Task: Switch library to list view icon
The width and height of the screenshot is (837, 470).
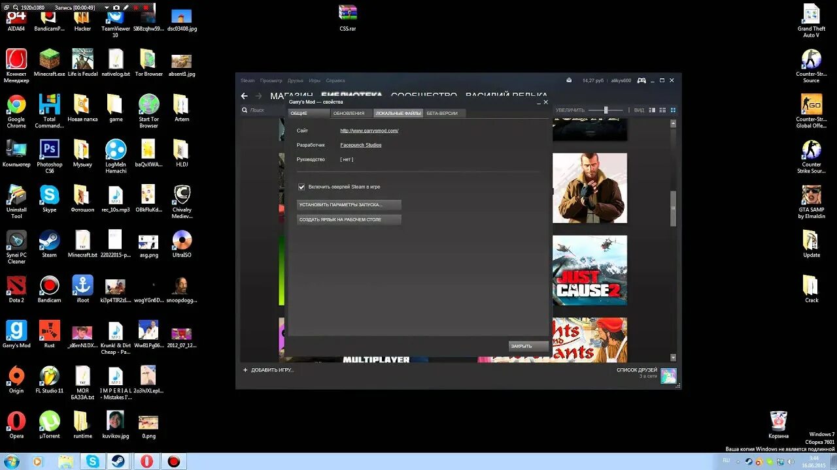Action: point(662,110)
